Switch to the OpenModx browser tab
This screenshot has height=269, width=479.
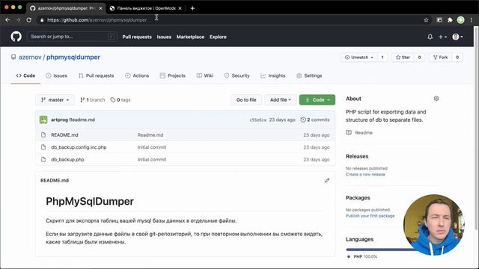pos(145,8)
